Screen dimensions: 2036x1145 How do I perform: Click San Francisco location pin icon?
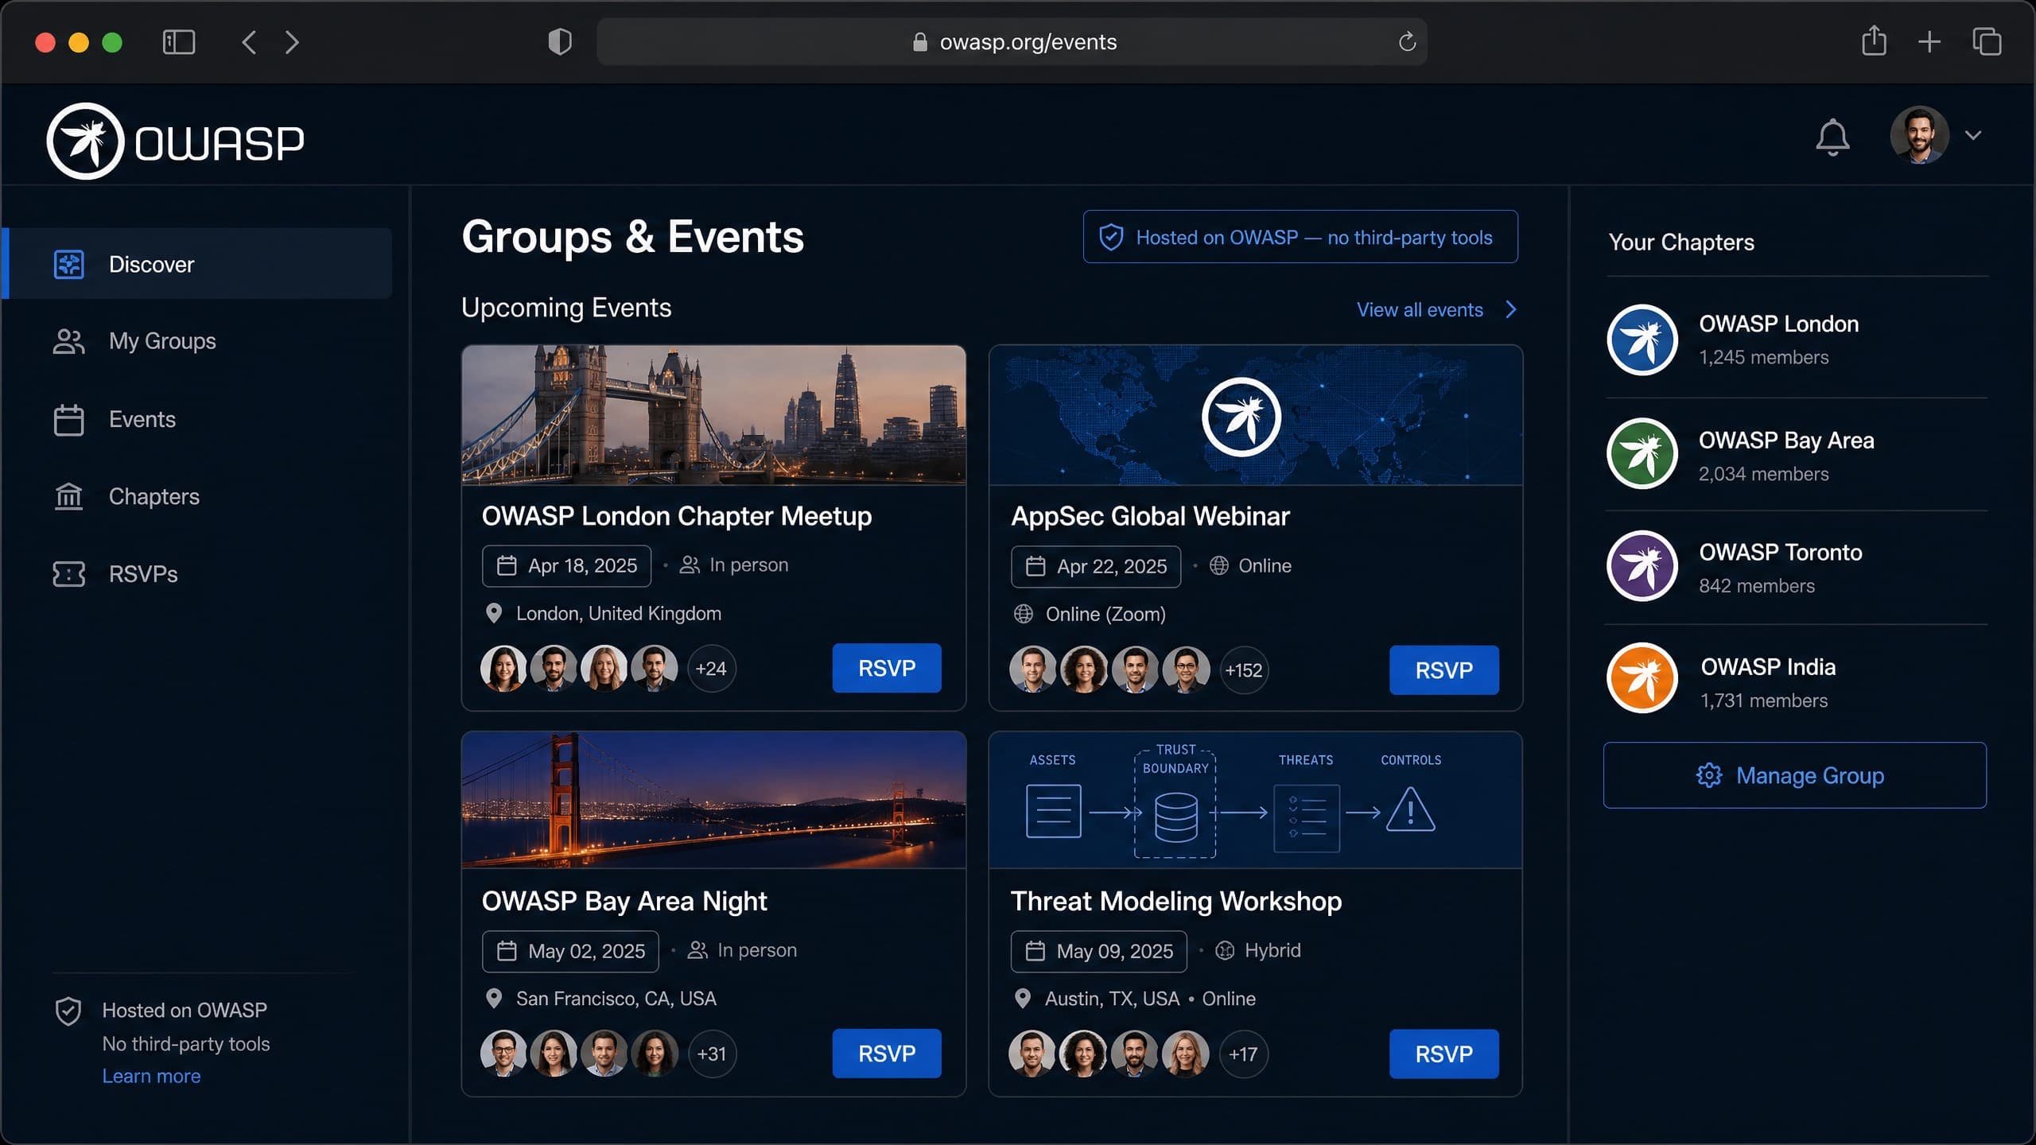point(493,999)
